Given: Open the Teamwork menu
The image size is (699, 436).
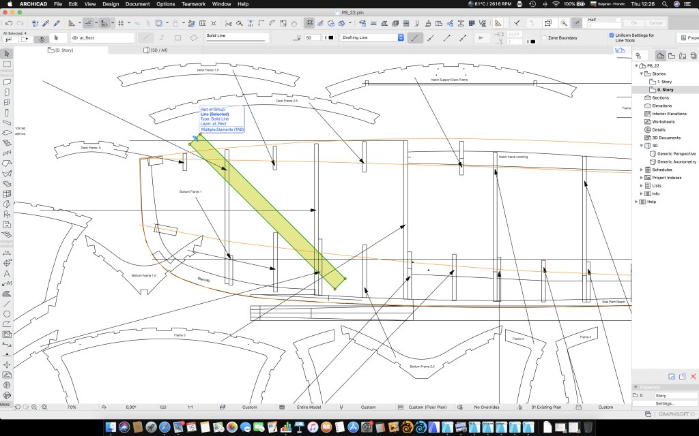Looking at the screenshot, I should pos(192,4).
